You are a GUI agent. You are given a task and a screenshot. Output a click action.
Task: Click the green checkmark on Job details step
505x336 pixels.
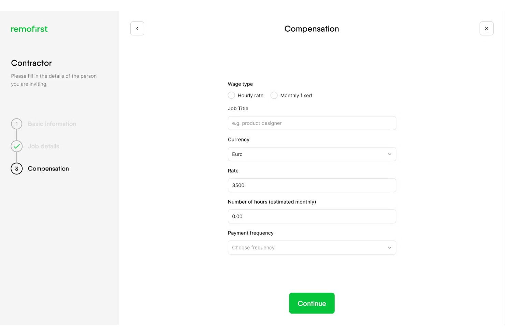coord(16,146)
